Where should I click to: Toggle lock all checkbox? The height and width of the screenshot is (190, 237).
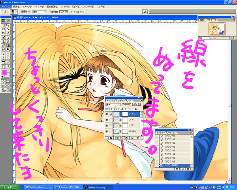point(133,109)
